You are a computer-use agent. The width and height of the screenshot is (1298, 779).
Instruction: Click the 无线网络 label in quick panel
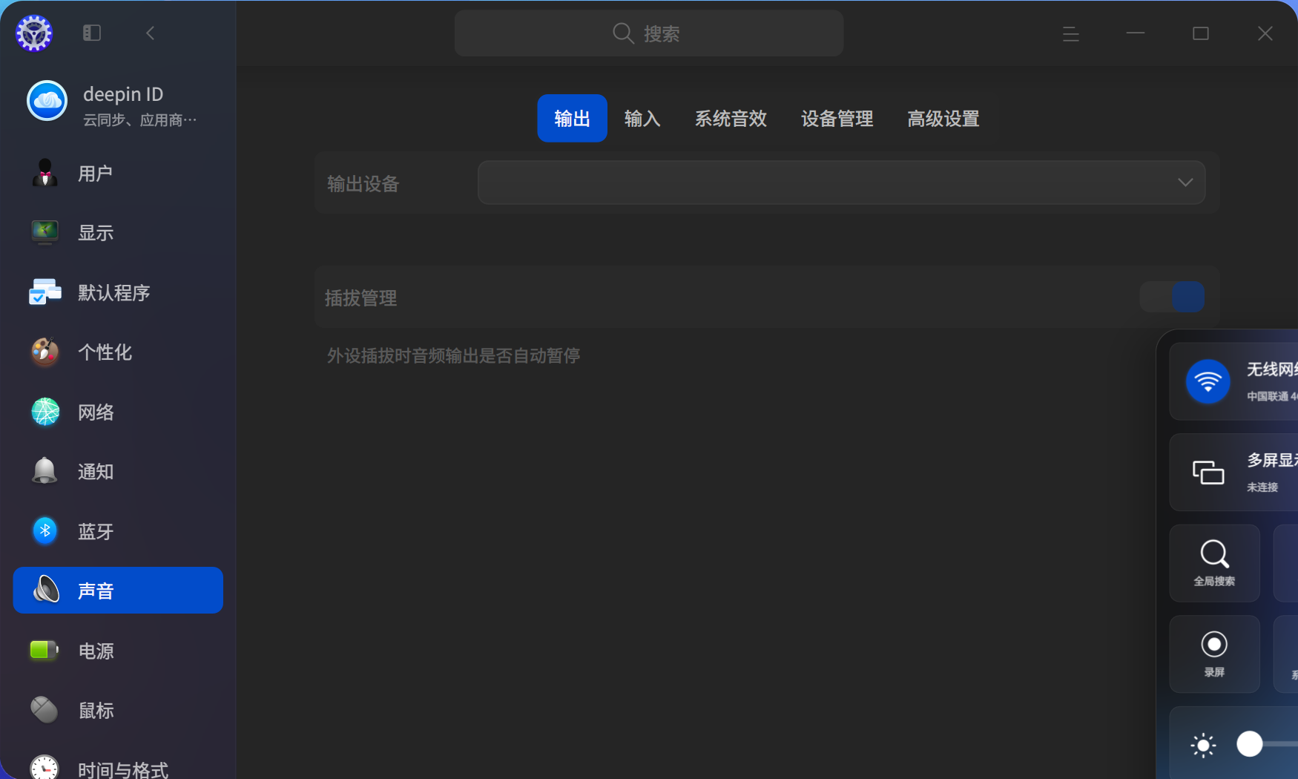pyautogui.click(x=1272, y=369)
